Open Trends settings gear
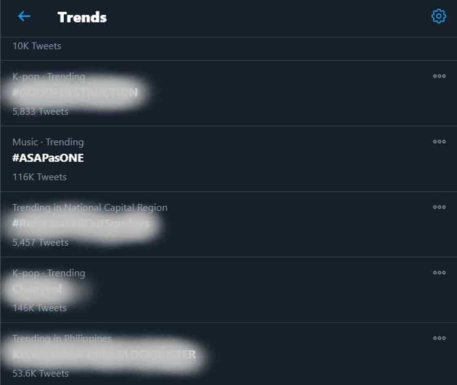 pos(439,17)
